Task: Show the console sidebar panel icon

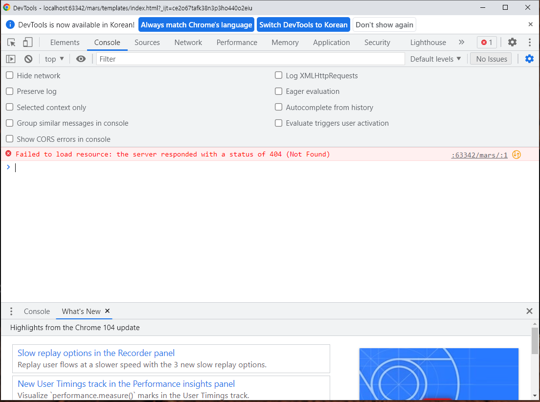Action: tap(11, 59)
